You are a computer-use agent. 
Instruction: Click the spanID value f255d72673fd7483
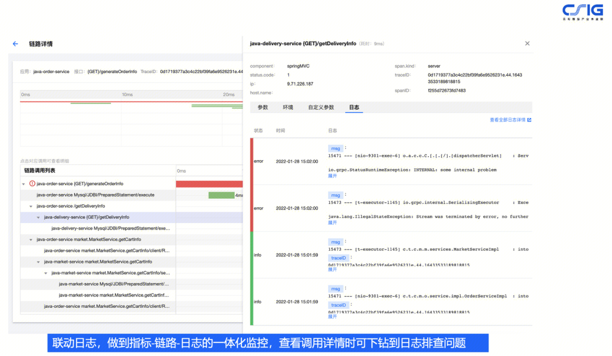pos(447,91)
